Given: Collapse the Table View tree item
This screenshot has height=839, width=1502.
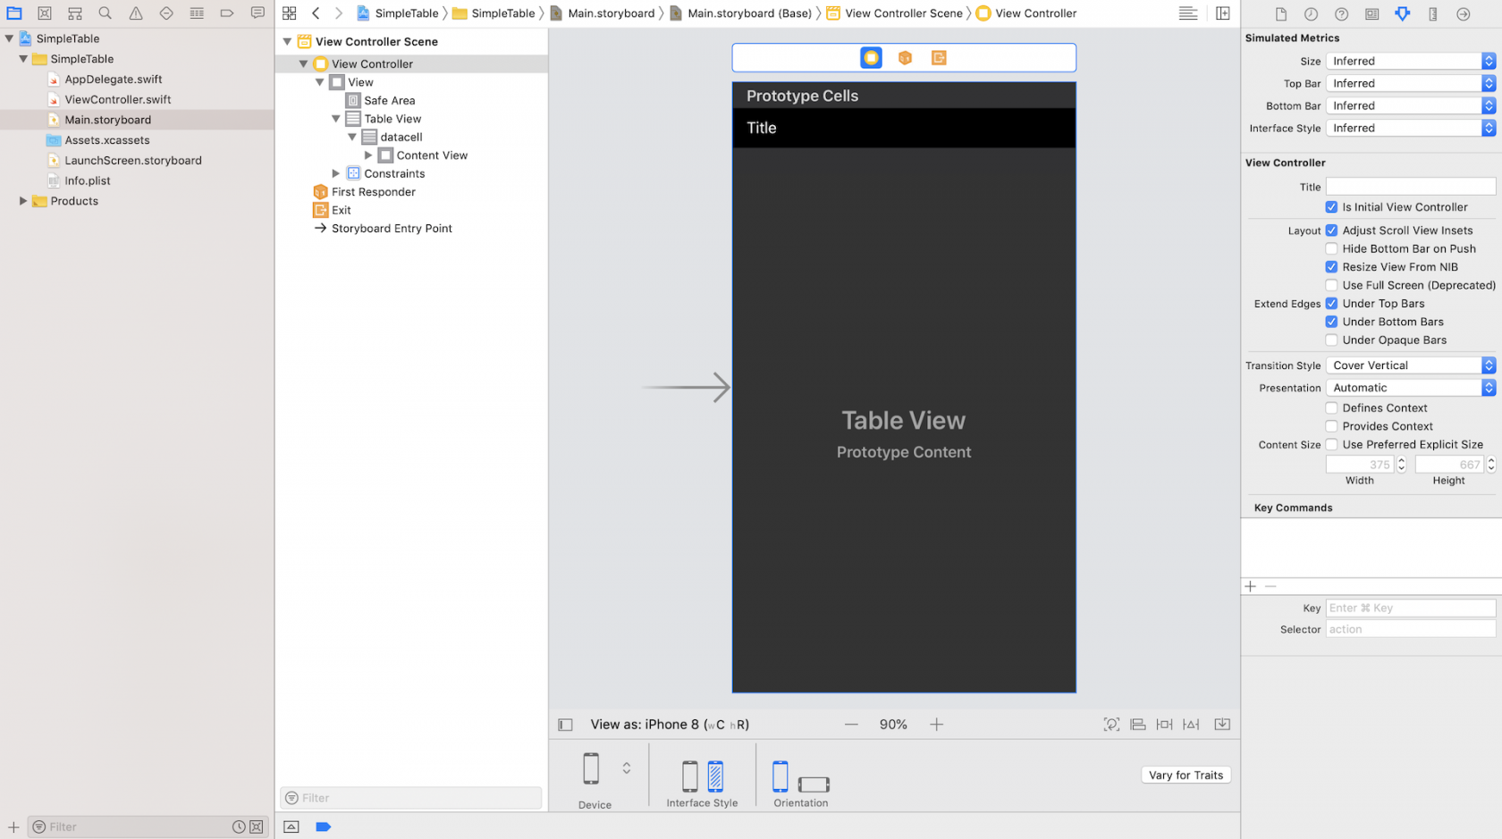Looking at the screenshot, I should pyautogui.click(x=335, y=118).
